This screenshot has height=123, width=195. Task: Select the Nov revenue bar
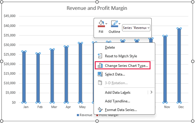(x=165, y=69)
